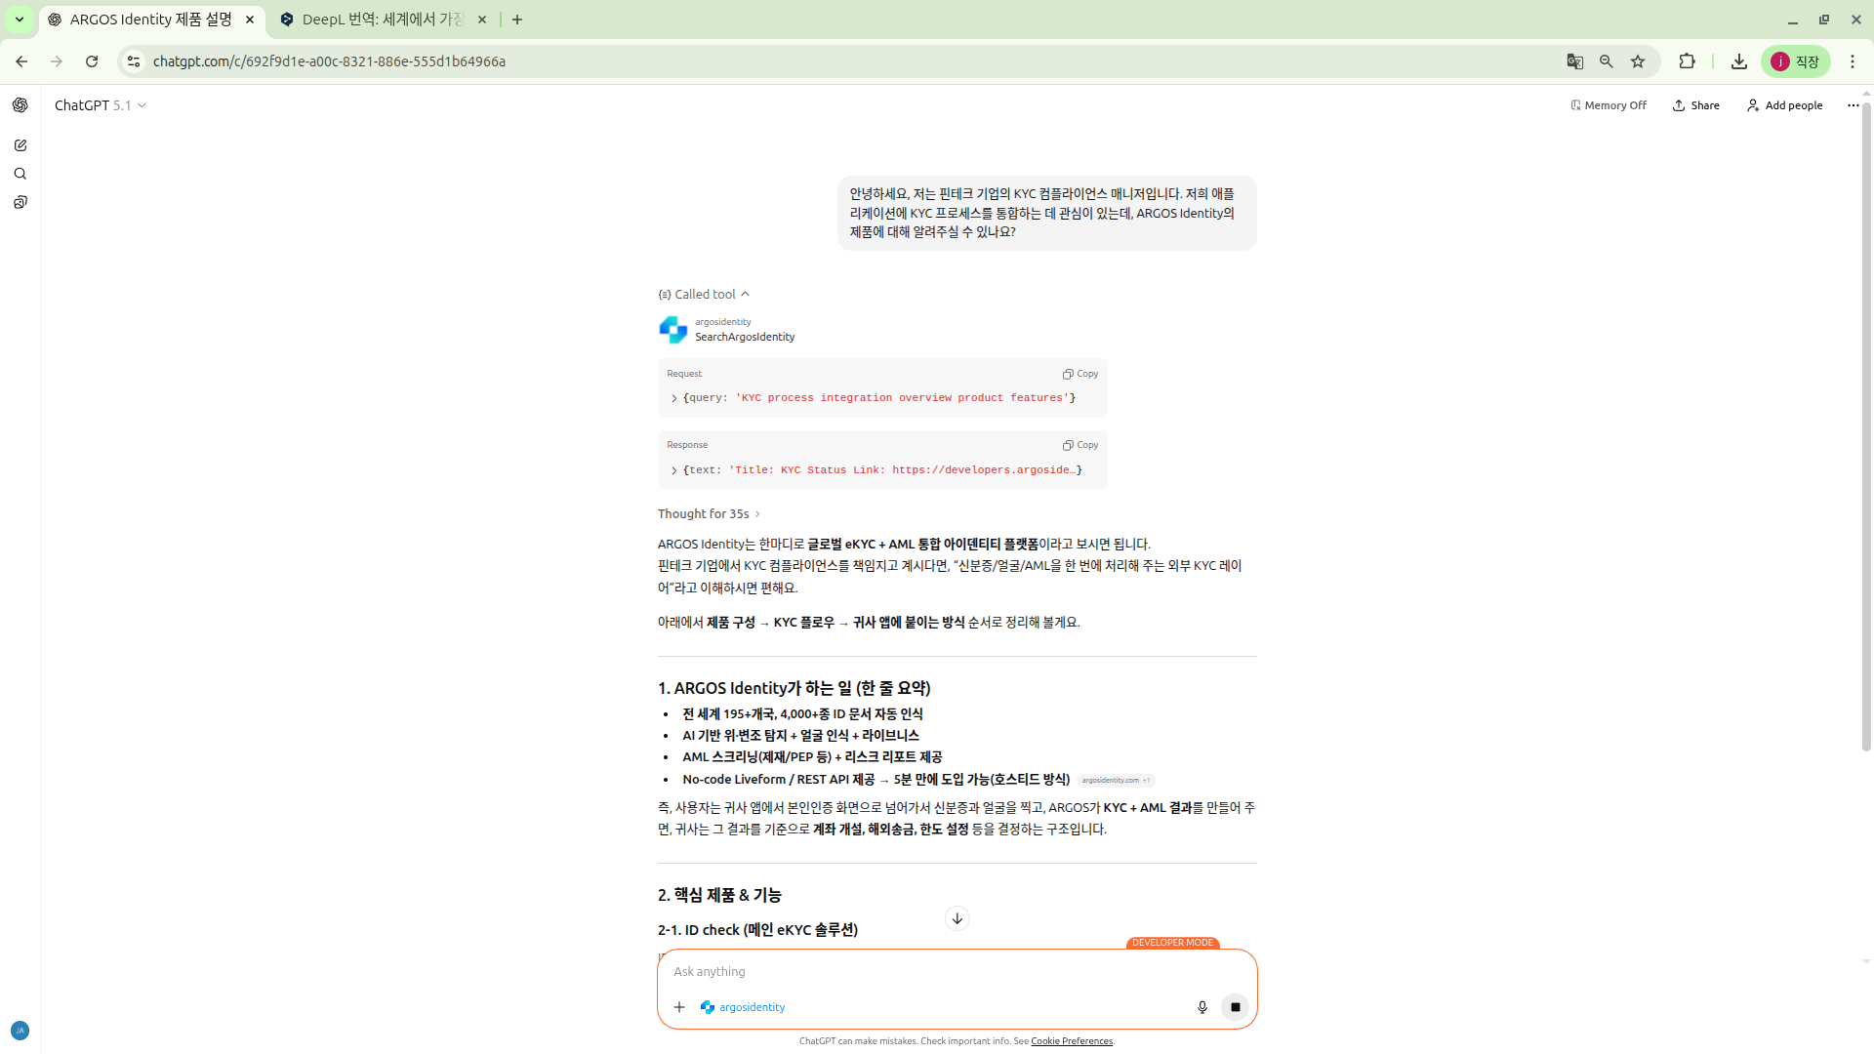Toggle Memory Off setting
This screenshot has width=1874, height=1054.
pos(1609,104)
